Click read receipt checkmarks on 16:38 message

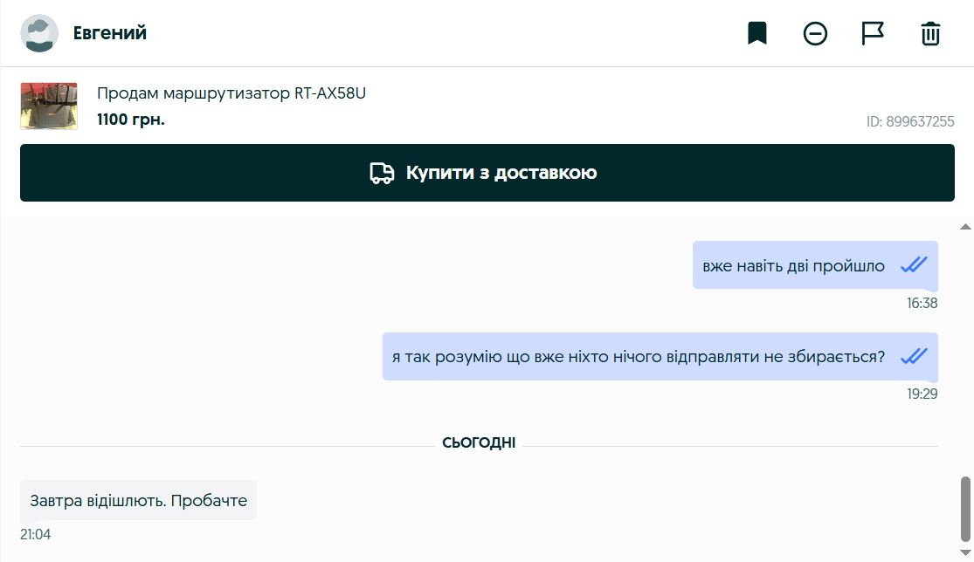pyautogui.click(x=914, y=265)
